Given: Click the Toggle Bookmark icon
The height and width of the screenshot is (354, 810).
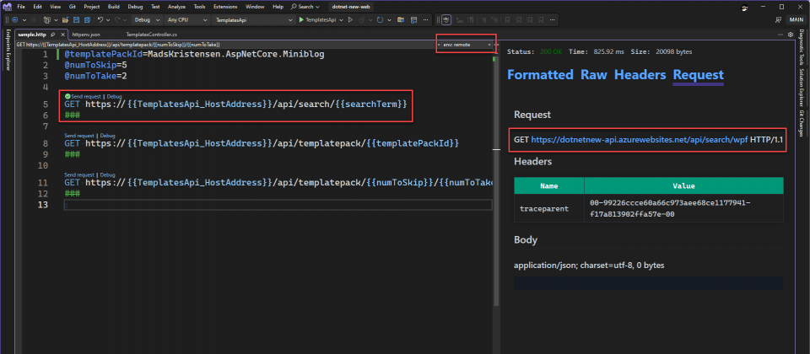Looking at the screenshot, I should pos(507,19).
